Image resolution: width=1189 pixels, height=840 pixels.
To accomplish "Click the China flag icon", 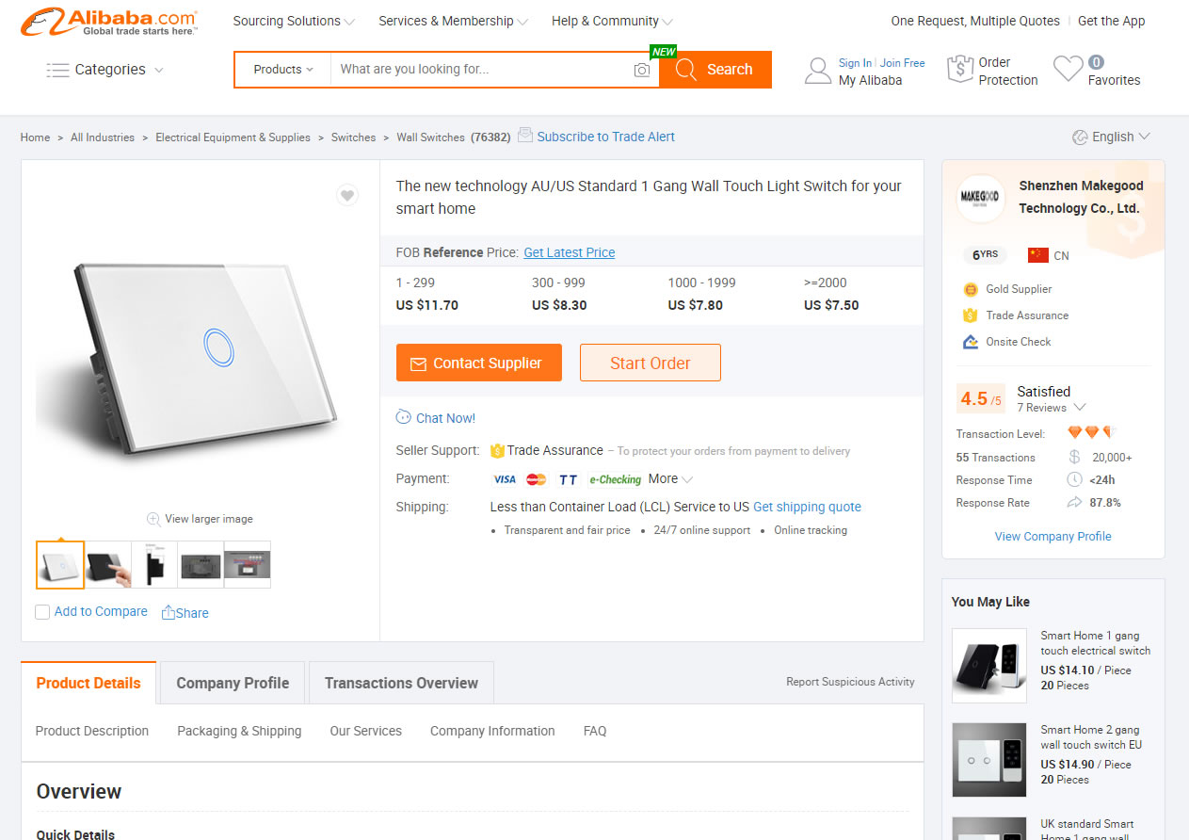I will pos(1038,255).
